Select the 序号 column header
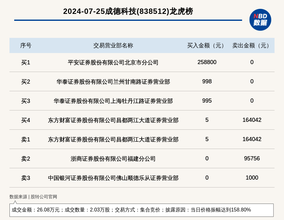 26,45
